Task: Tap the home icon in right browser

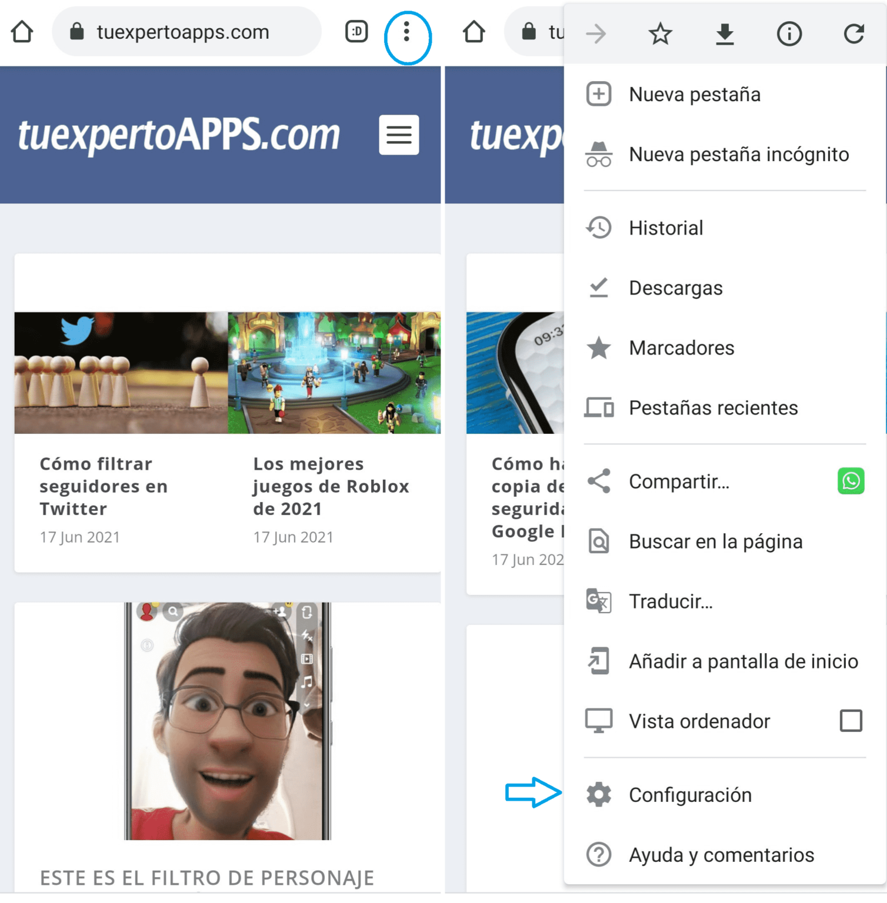Action: [474, 32]
